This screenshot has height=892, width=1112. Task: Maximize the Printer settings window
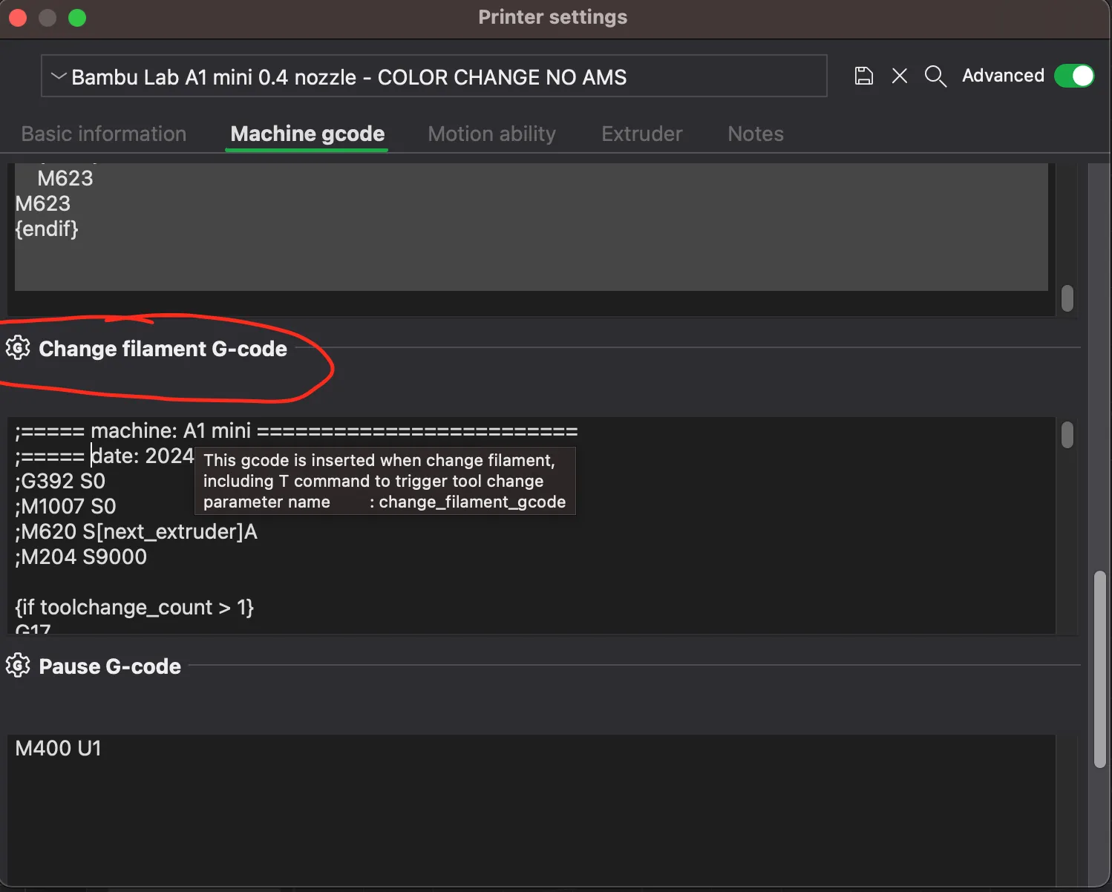pyautogui.click(x=77, y=17)
